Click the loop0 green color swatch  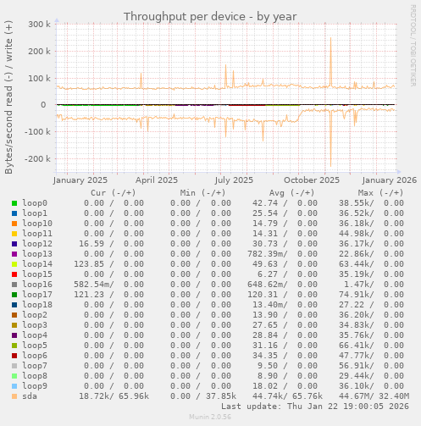(x=14, y=203)
